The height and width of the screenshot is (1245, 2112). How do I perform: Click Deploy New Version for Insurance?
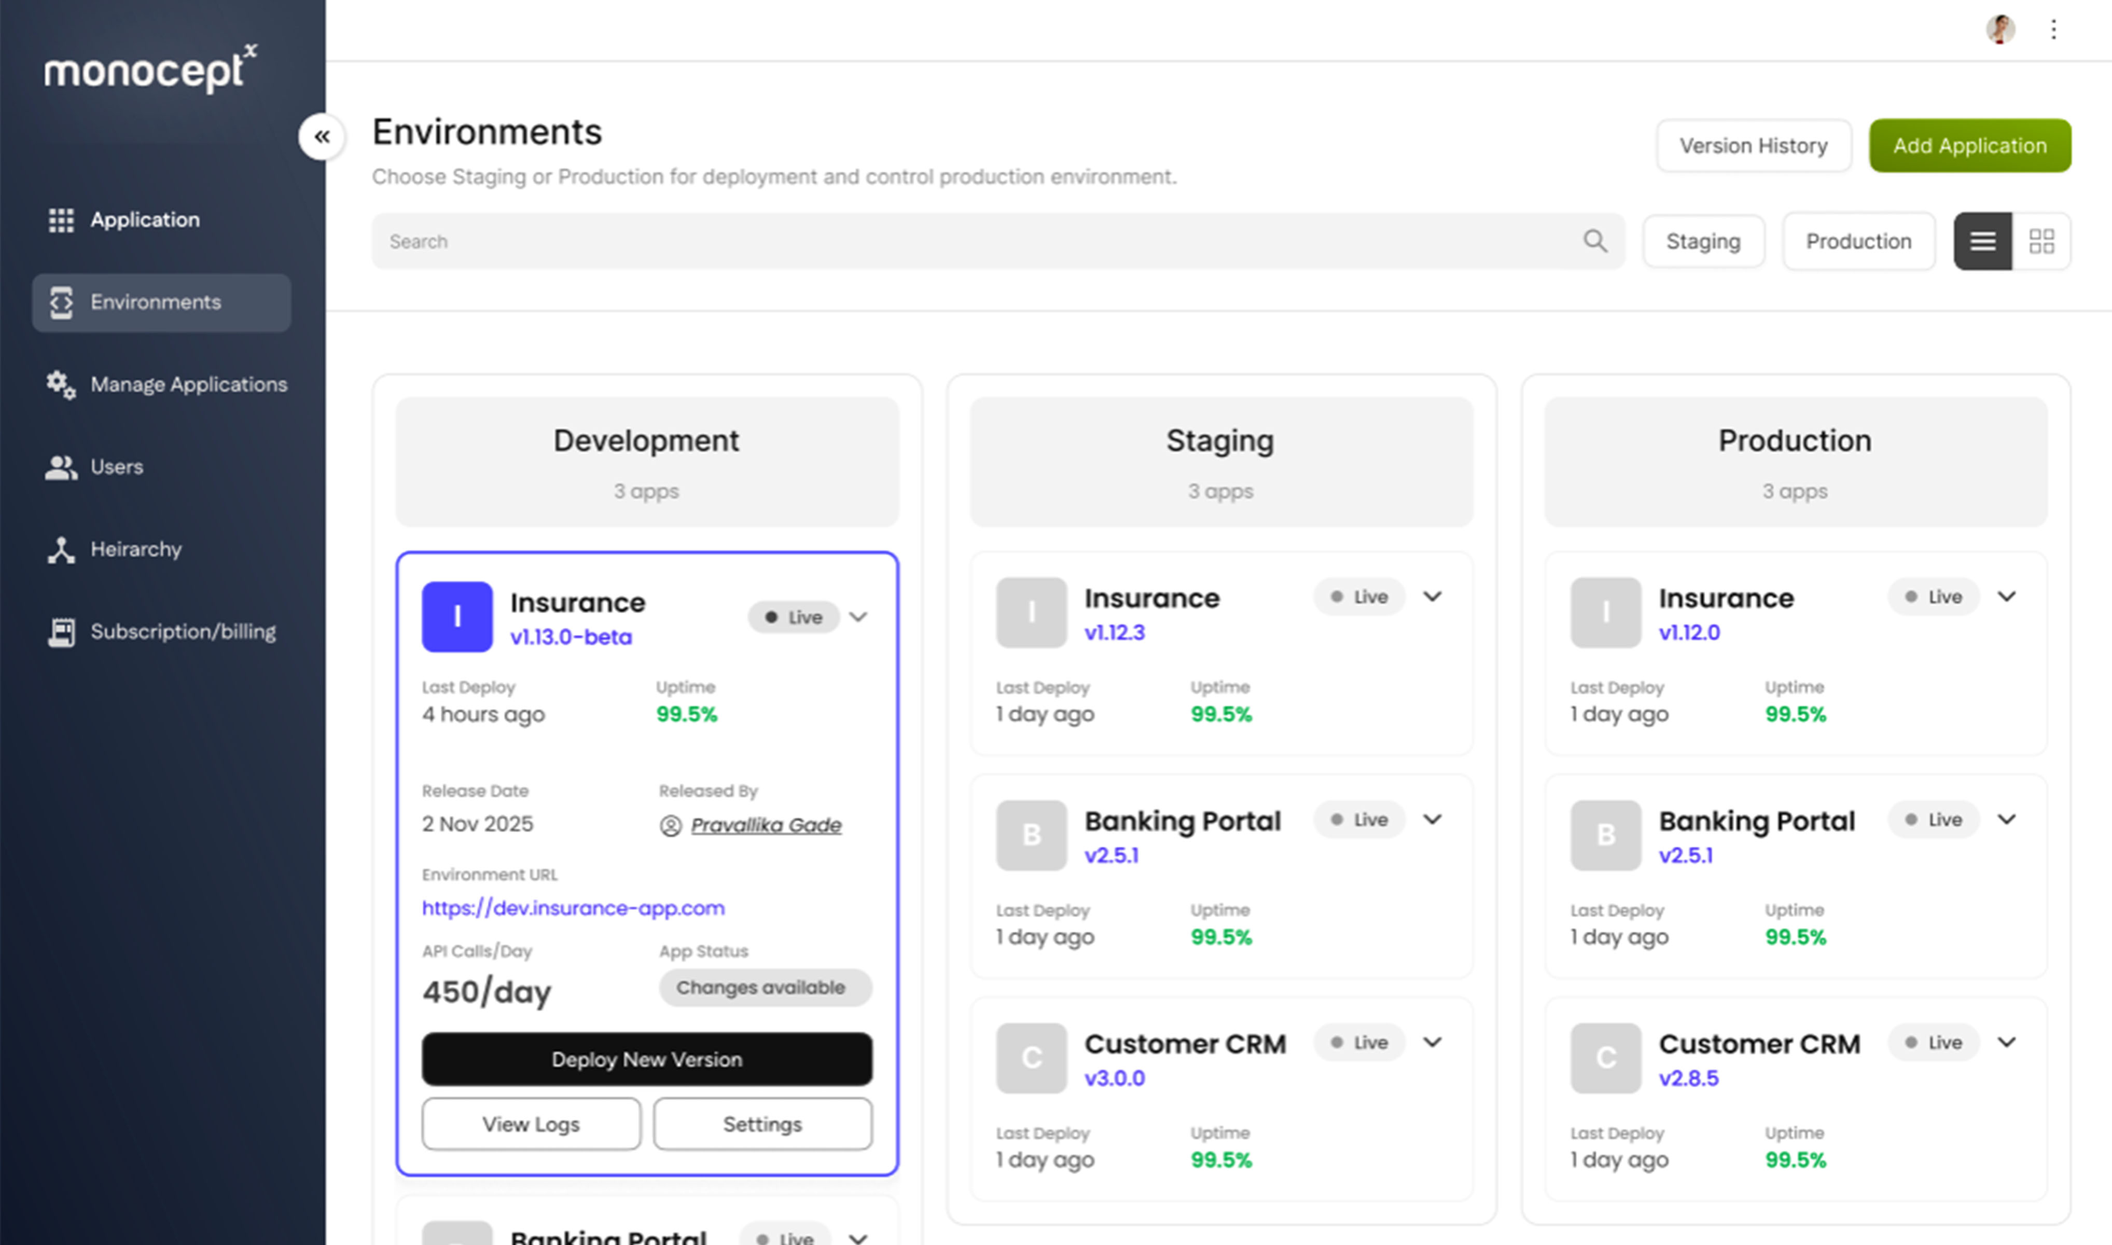(x=647, y=1060)
